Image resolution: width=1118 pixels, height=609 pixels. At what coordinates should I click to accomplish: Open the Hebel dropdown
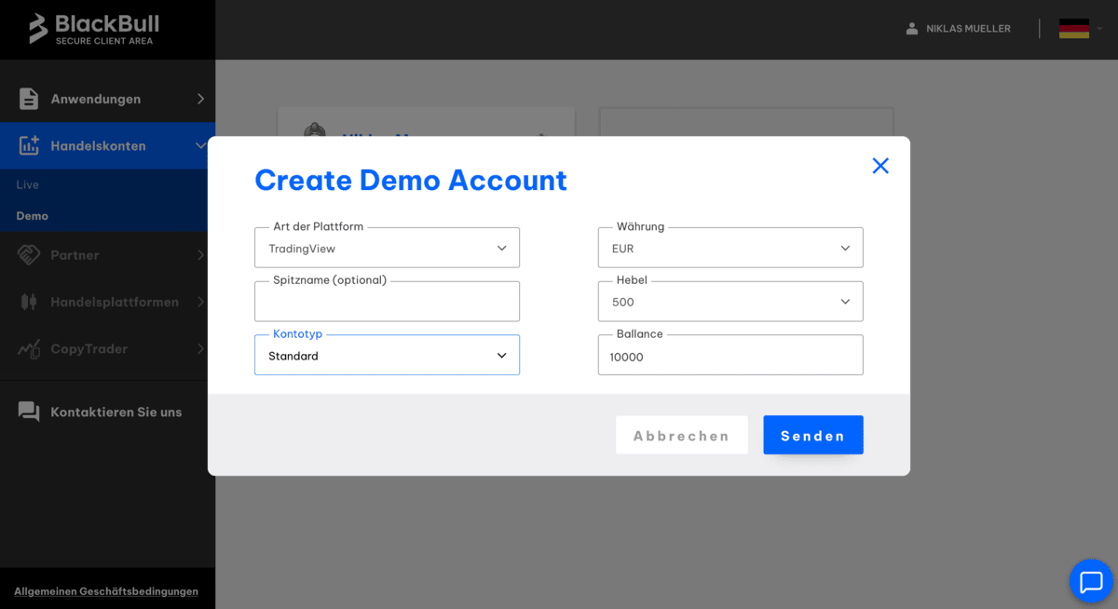pyautogui.click(x=730, y=302)
